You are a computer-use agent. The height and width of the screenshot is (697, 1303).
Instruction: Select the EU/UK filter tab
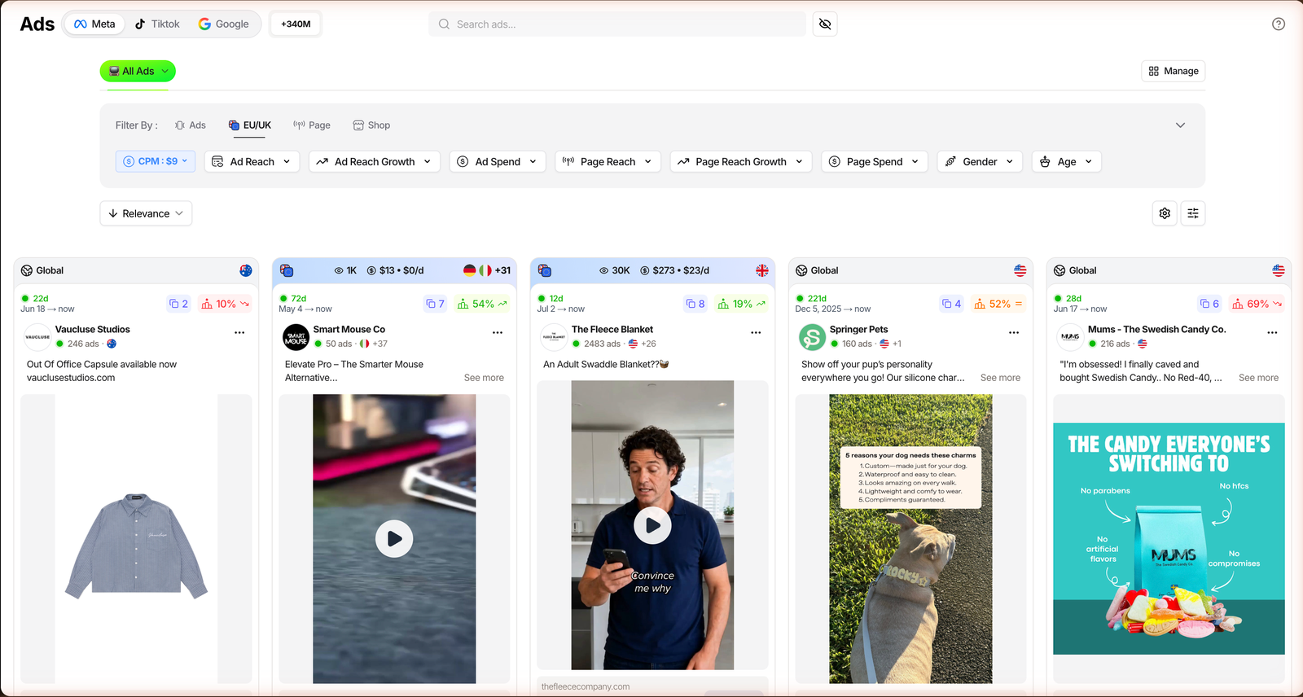tap(250, 125)
